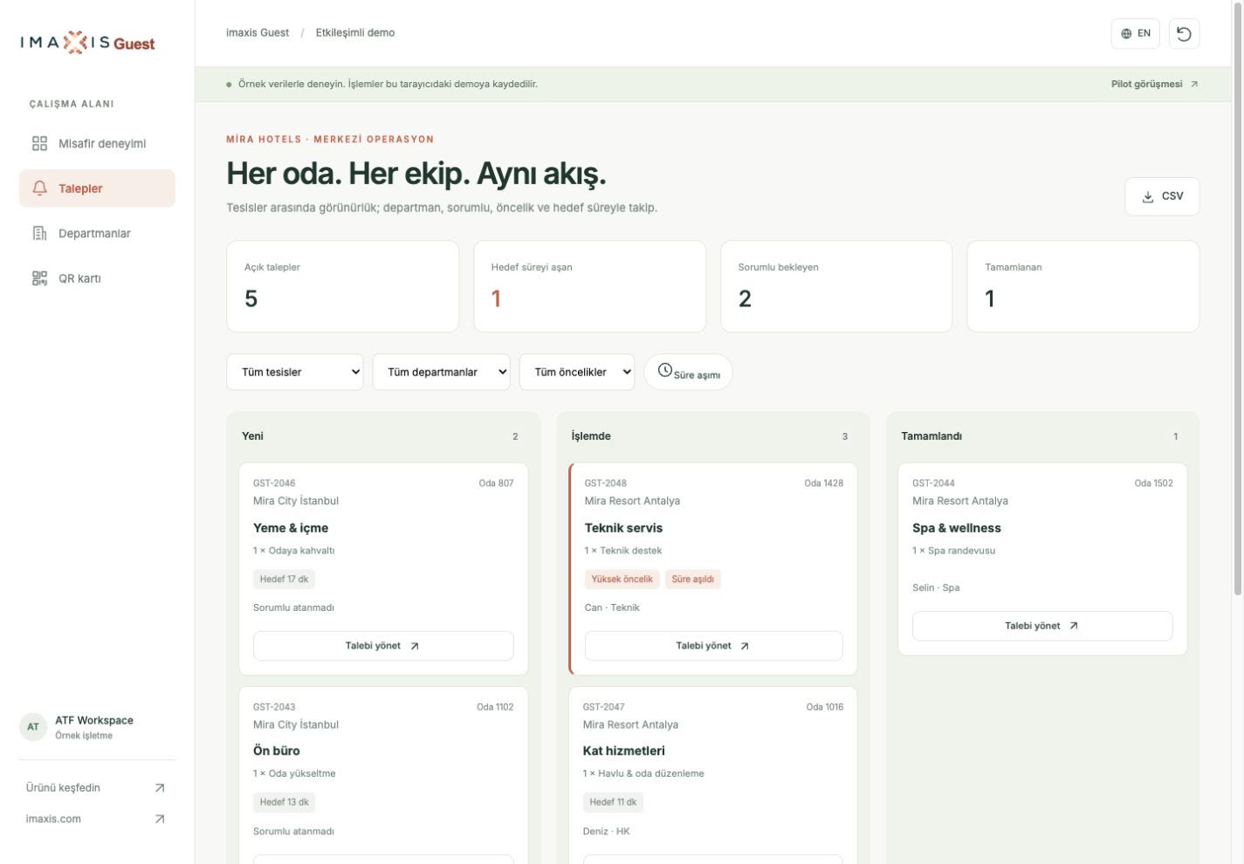Screen dimensions: 1244x864
Task: Toggle the Süre aşımı filter
Action: [x=688, y=372]
